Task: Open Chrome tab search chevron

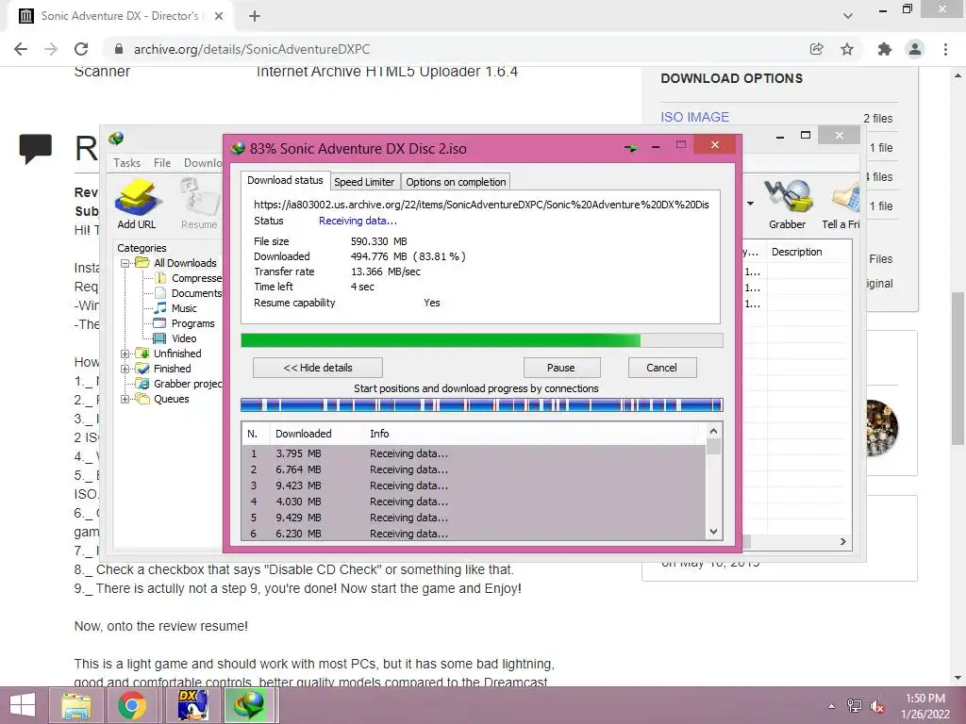Action: click(848, 16)
